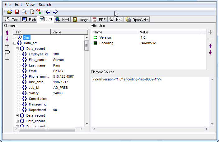Switch to the Html tab
Viewport: 219px width, 142px height.
click(x=62, y=19)
